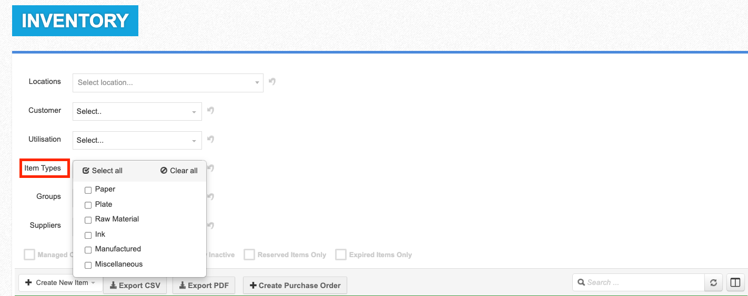Enable the Ink item type

[88, 235]
